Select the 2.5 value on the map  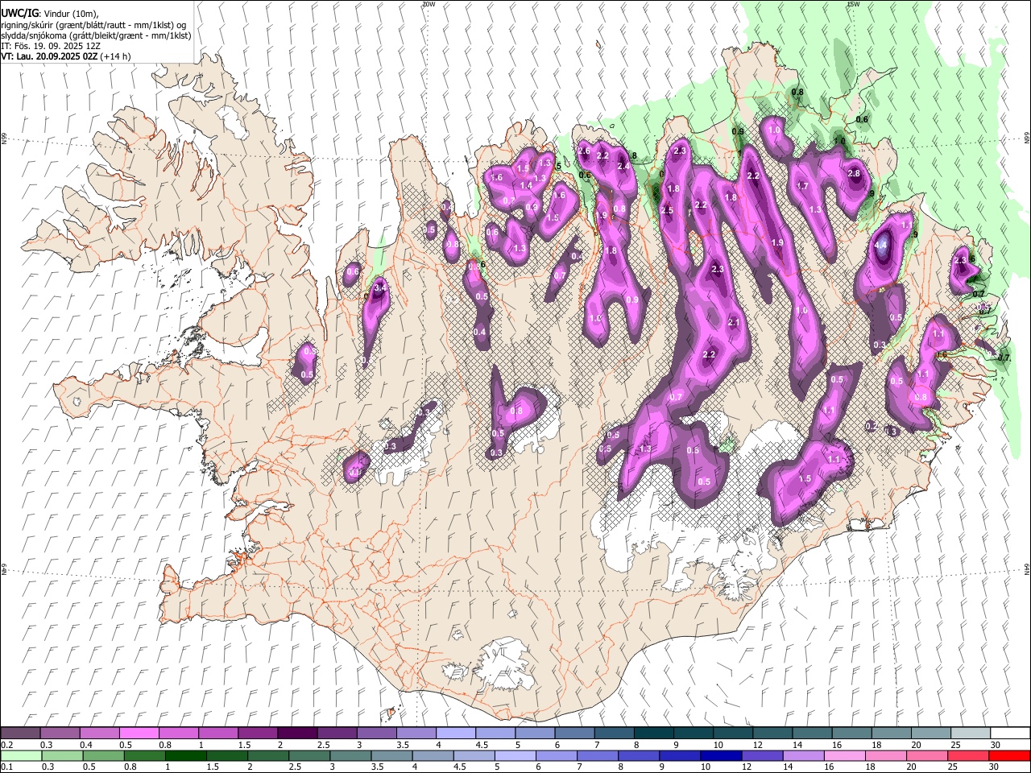pyautogui.click(x=667, y=210)
